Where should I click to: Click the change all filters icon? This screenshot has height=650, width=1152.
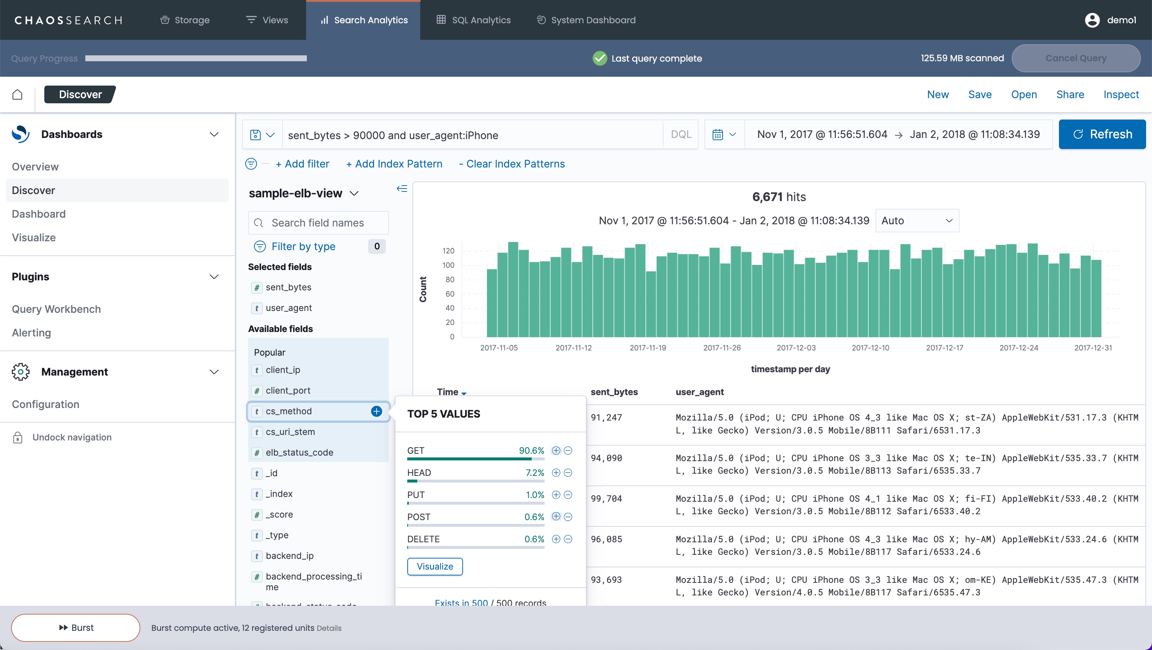pos(251,164)
